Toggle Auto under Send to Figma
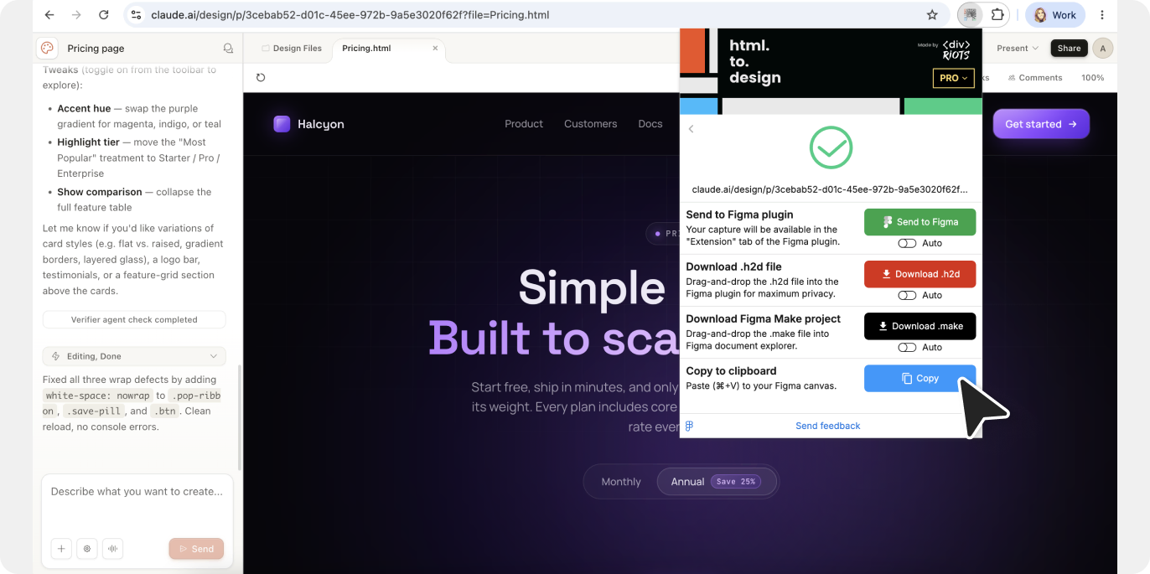 907,243
